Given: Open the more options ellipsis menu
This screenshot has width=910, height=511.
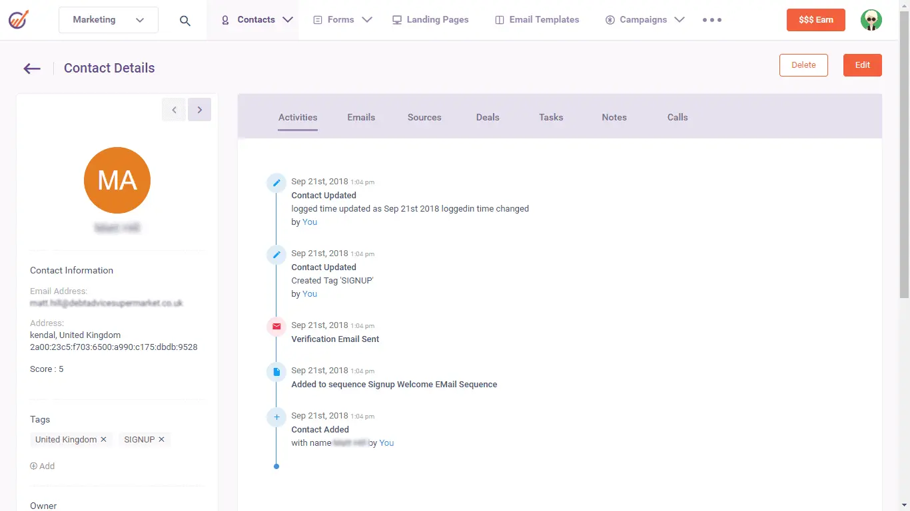Looking at the screenshot, I should (711, 19).
